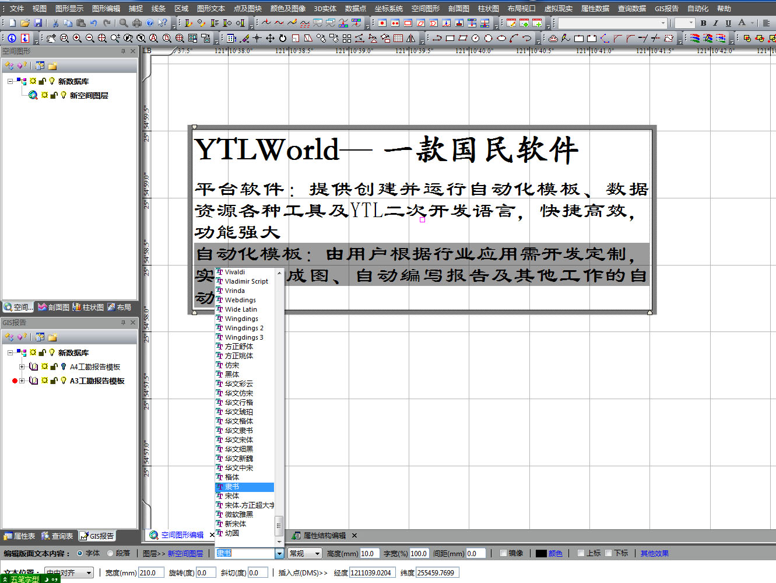Click the Underline U formatting icon
Viewport: 776px width, 583px height.
point(728,23)
